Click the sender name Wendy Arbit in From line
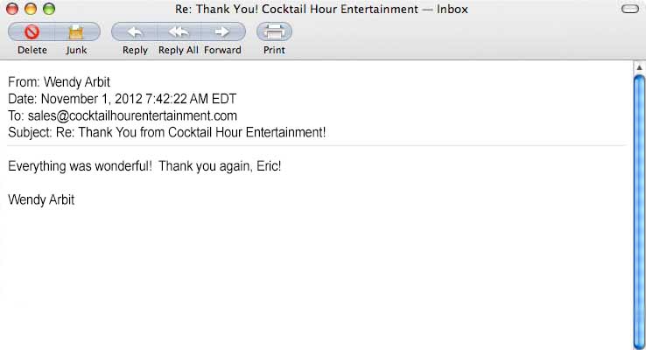646x350 pixels. point(77,82)
